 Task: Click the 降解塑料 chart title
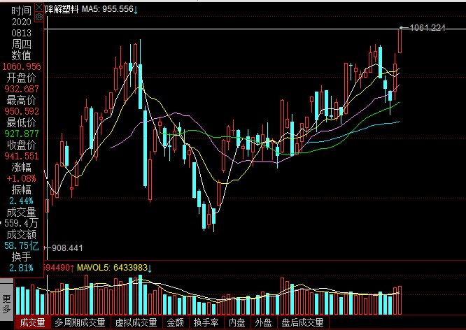(x=62, y=8)
